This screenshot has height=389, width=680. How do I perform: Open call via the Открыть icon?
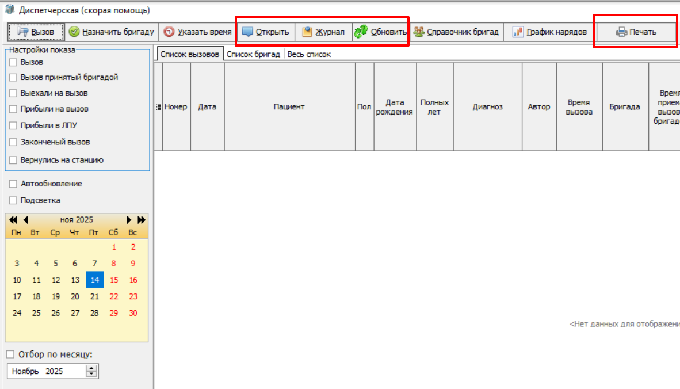(x=247, y=32)
